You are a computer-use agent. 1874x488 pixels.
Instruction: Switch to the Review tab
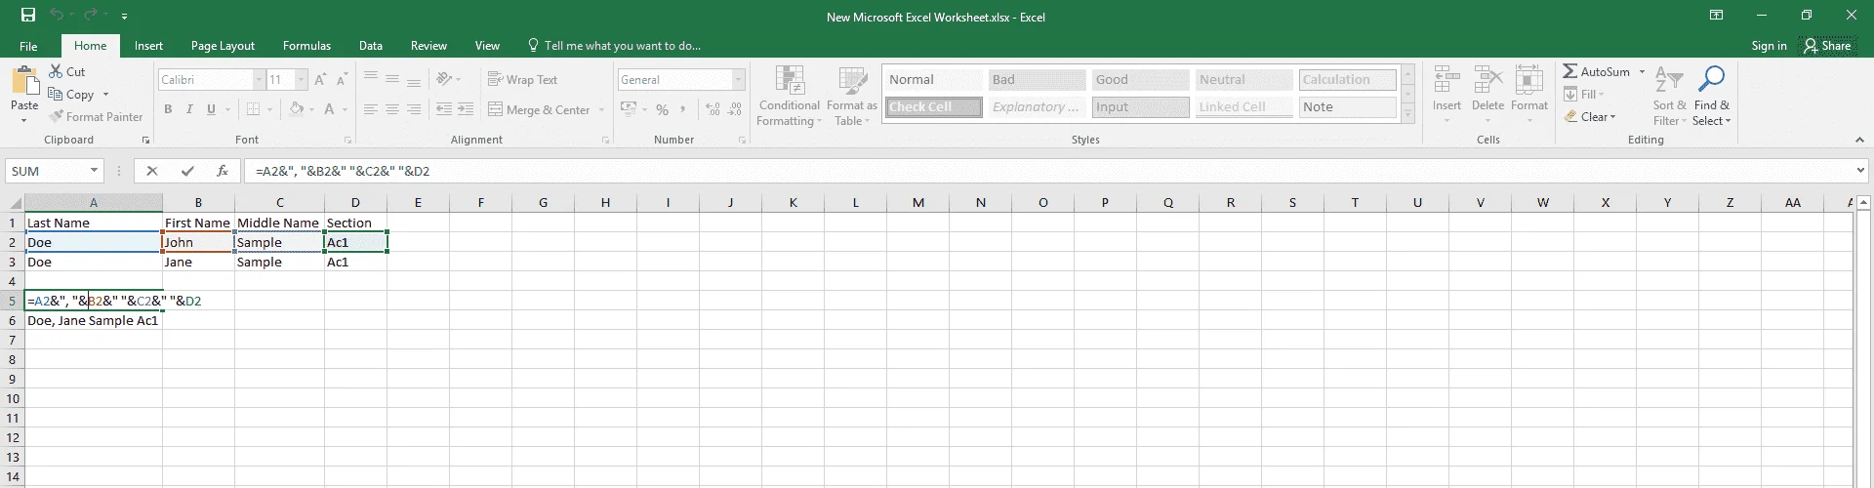point(428,46)
